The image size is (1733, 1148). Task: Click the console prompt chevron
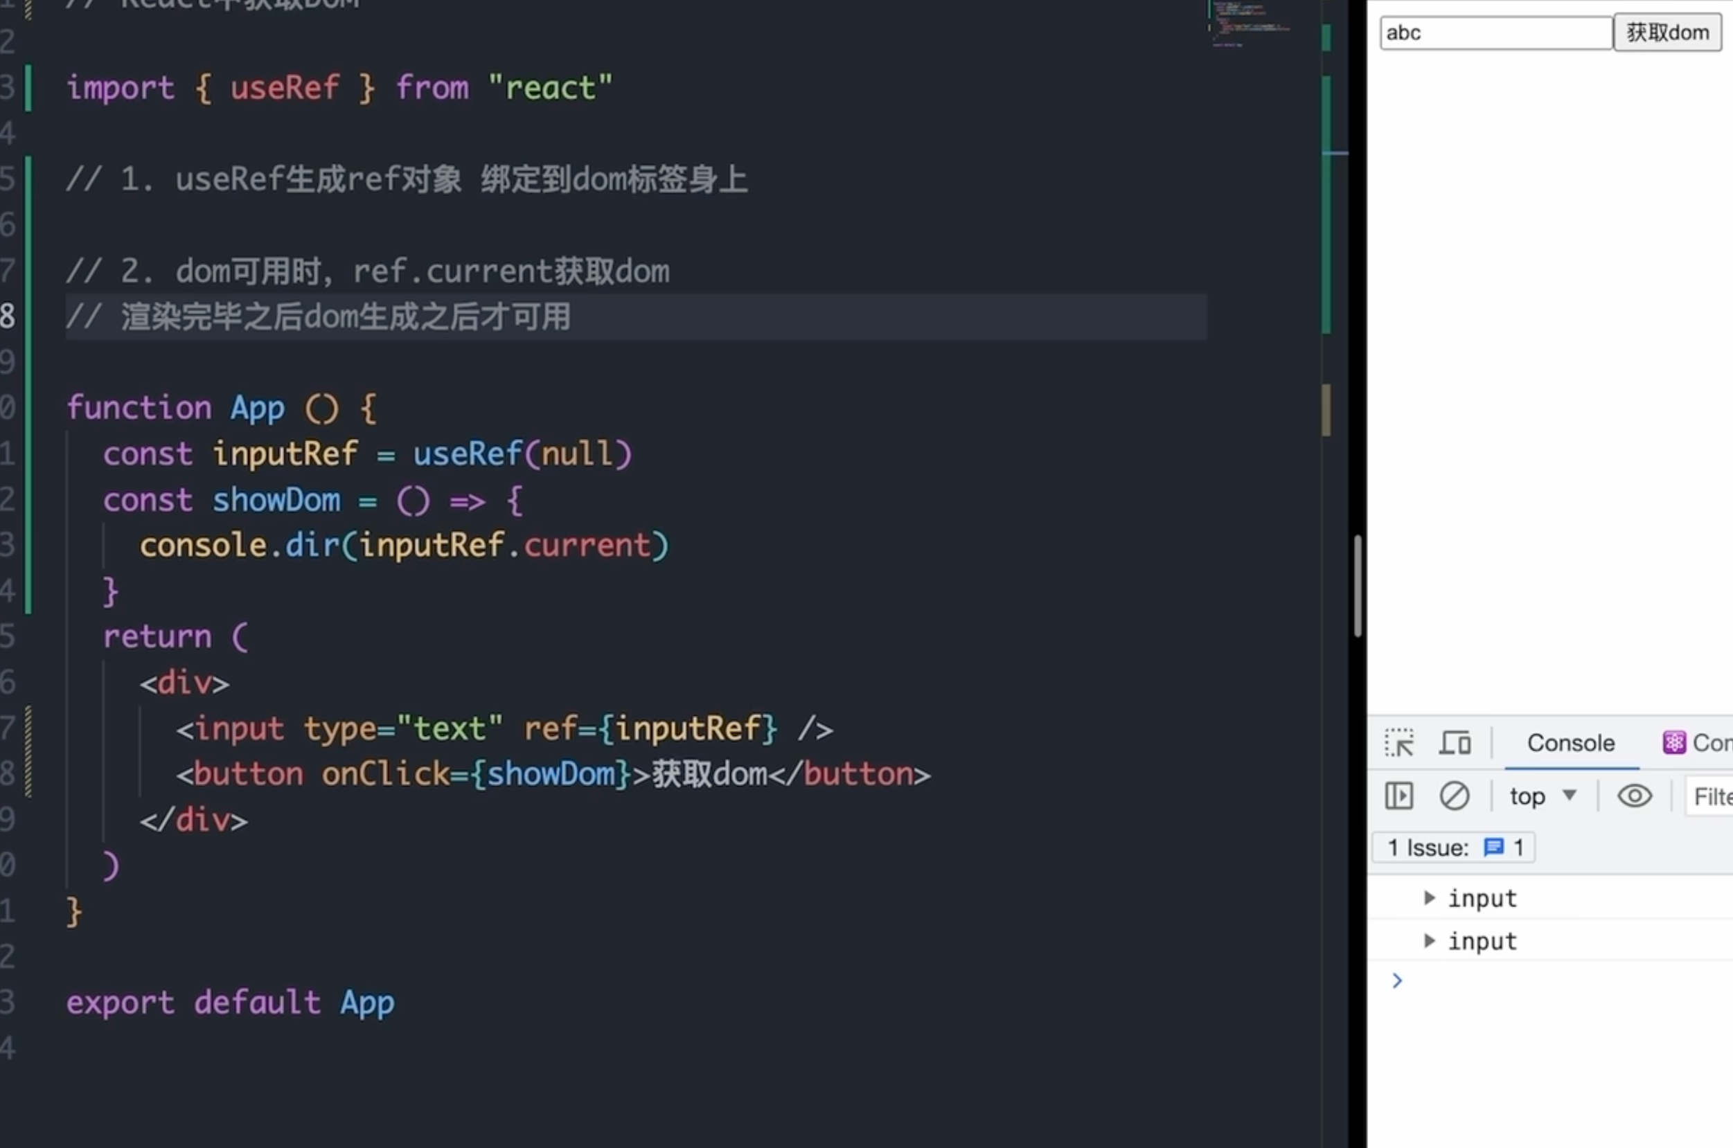pos(1397,981)
